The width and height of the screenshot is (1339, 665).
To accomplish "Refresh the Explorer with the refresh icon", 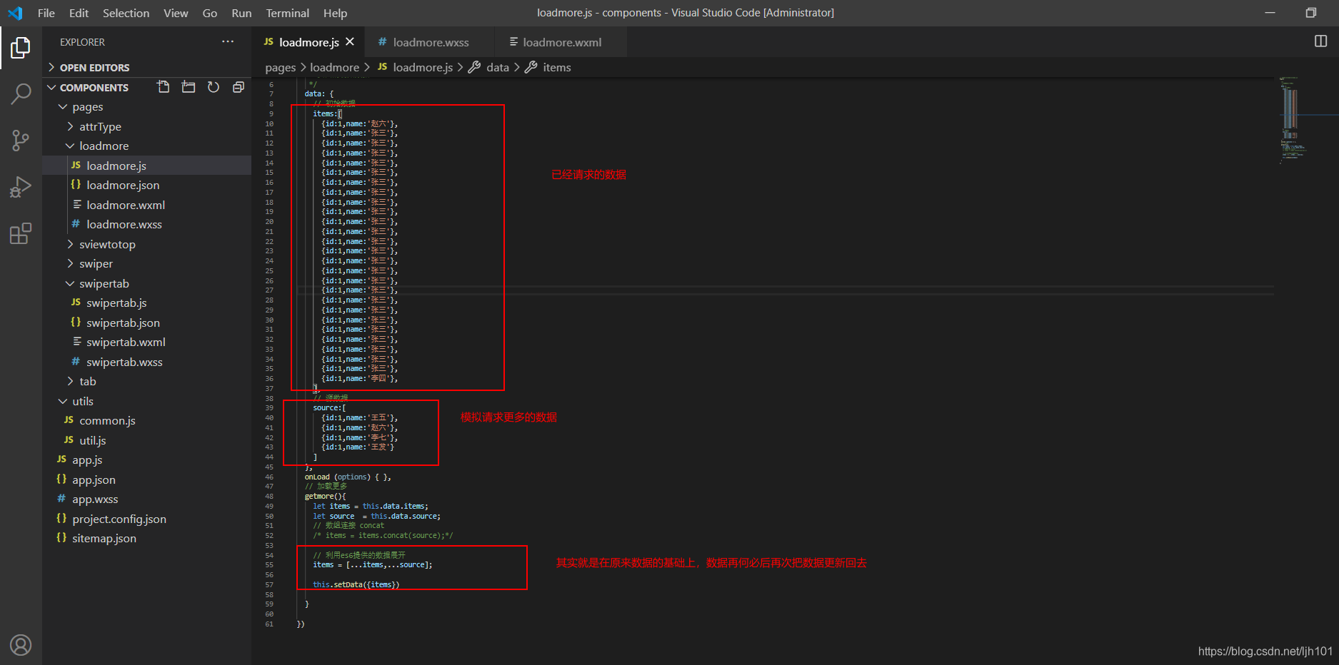I will pyautogui.click(x=214, y=87).
